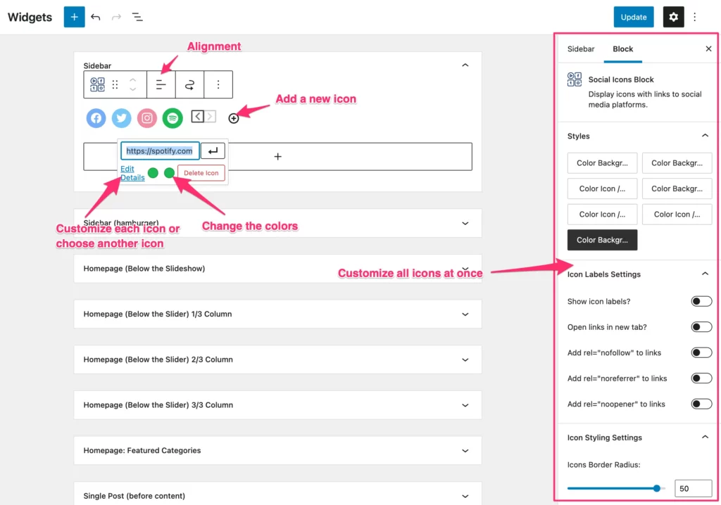Expand Homepage (Below the Slider) 1/3 Column

click(x=465, y=314)
